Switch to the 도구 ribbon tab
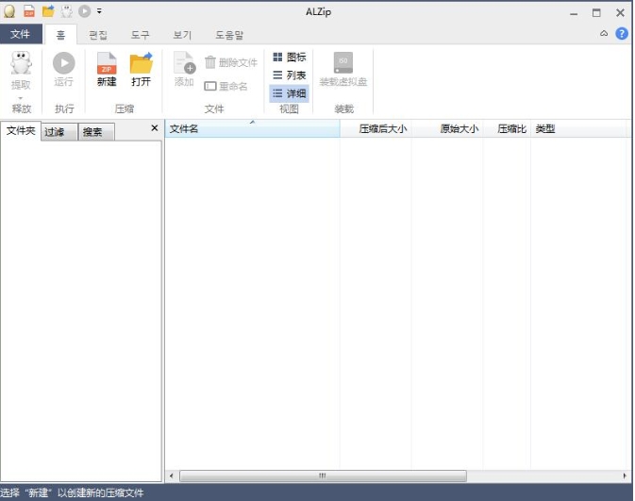635x501 pixels. pos(141,35)
